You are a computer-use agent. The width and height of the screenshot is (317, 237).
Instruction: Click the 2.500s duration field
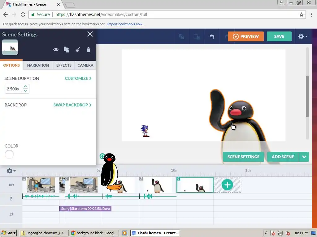pos(13,89)
